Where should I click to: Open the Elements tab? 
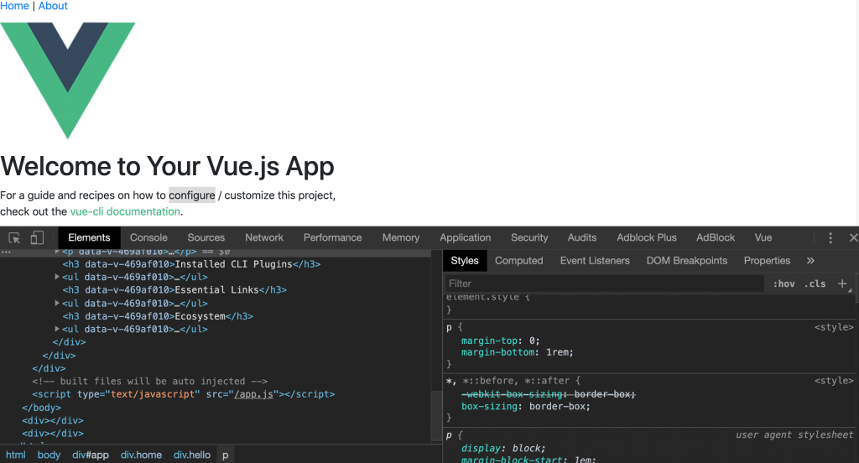point(89,238)
